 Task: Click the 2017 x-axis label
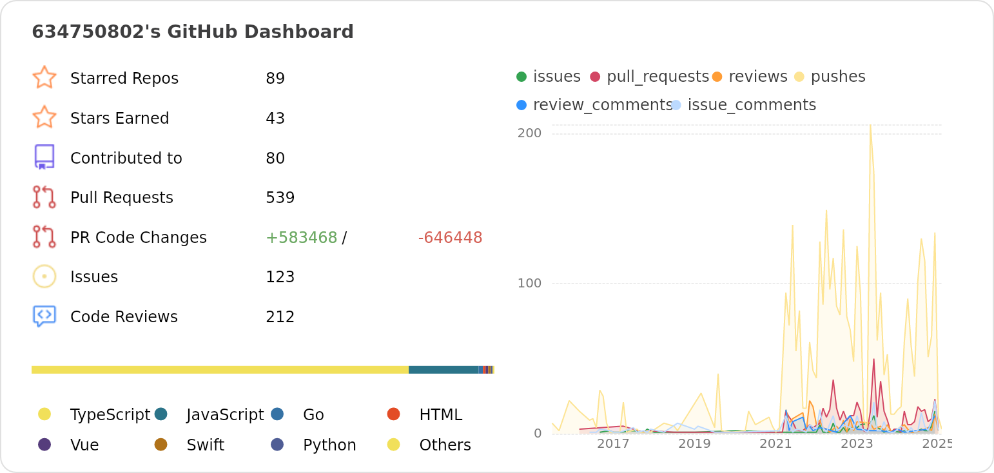(613, 444)
